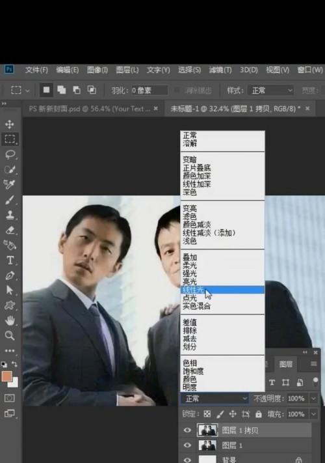Hide the 图层 1 layer

tap(187, 445)
